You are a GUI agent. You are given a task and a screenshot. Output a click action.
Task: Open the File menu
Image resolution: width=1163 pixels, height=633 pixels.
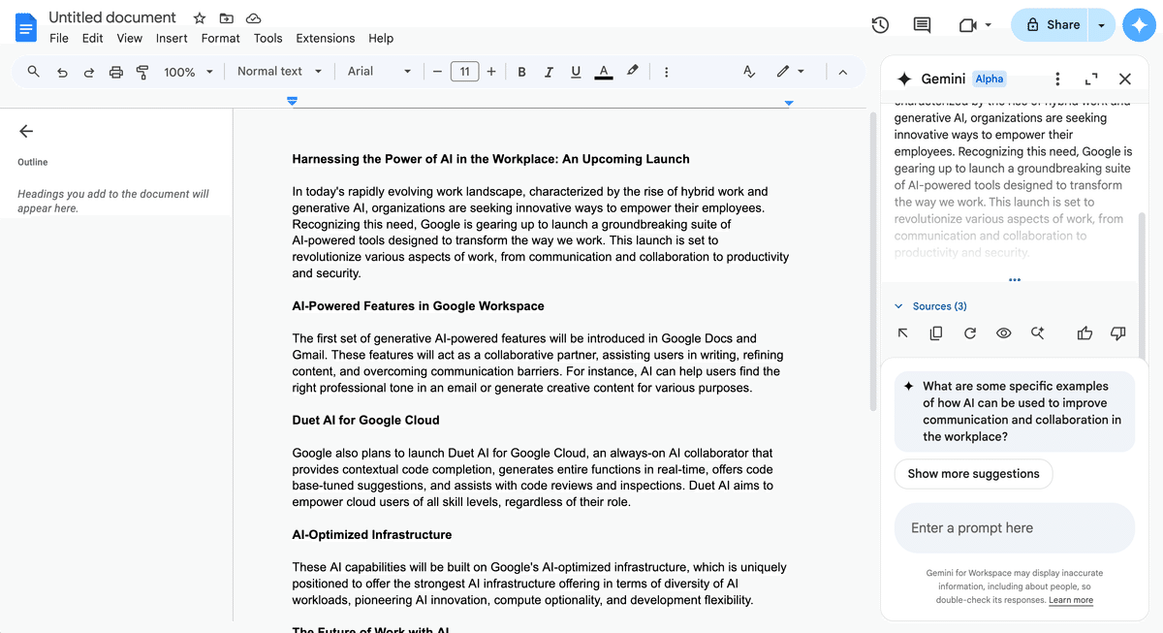[59, 39]
